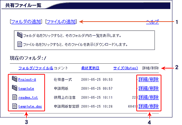Select the comment text 申請用紙暫定版
The height and width of the screenshot is (125, 182).
[x=67, y=107]
